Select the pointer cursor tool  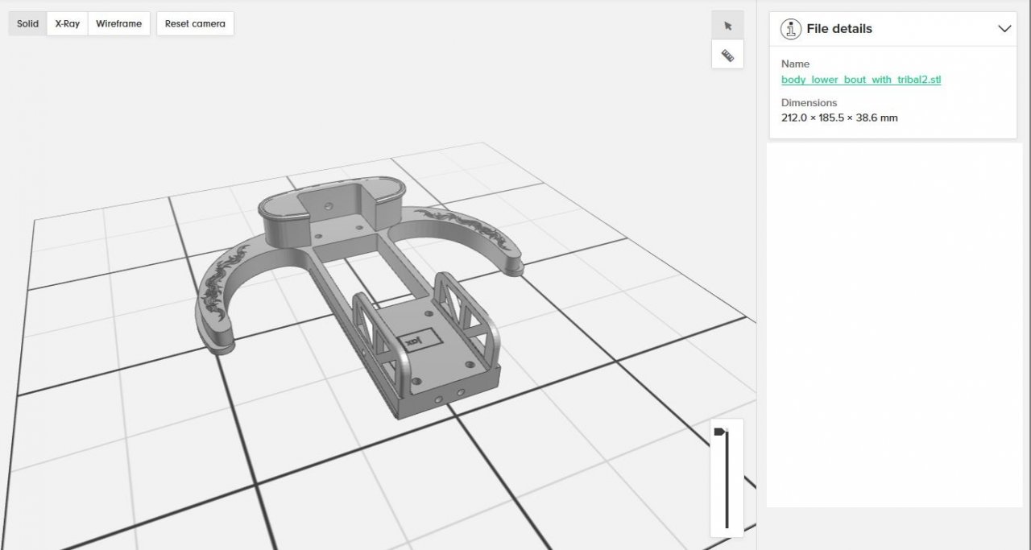tap(727, 26)
